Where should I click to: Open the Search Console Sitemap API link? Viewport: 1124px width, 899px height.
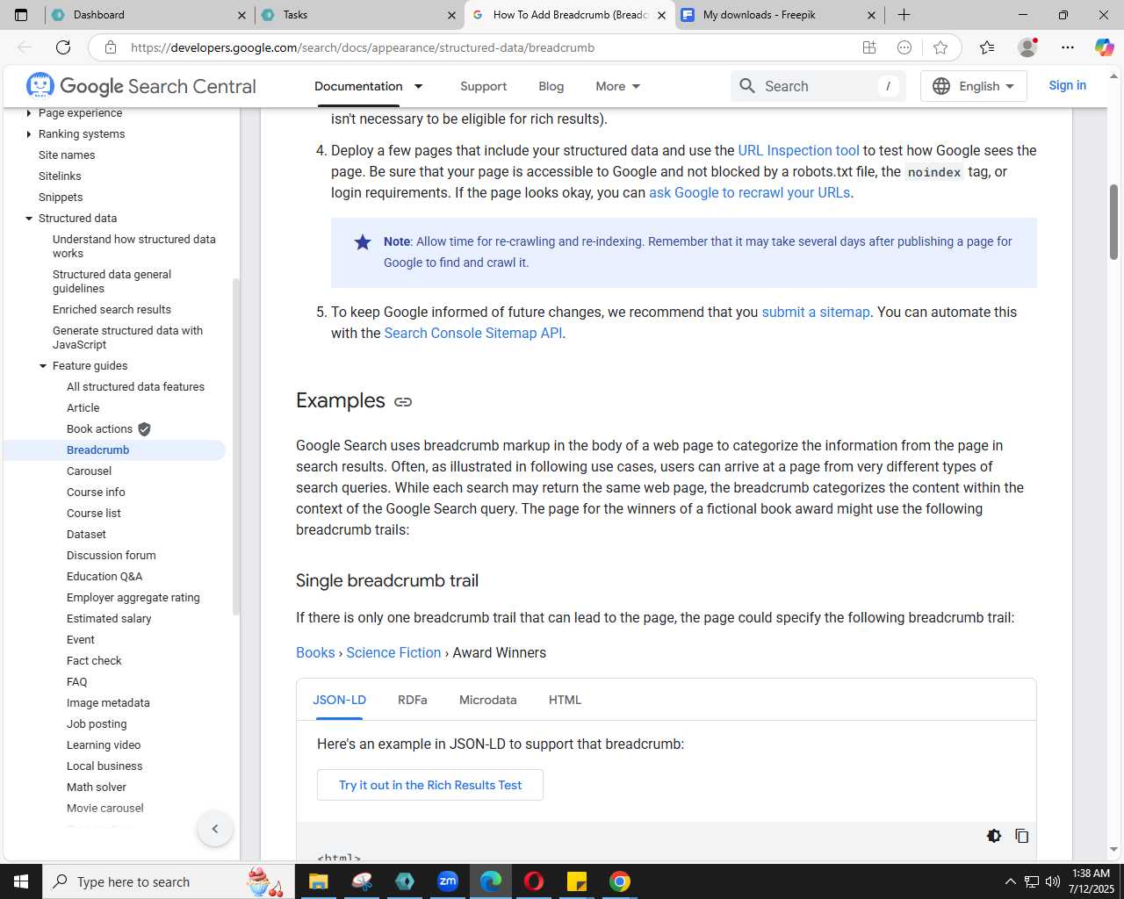click(x=473, y=334)
